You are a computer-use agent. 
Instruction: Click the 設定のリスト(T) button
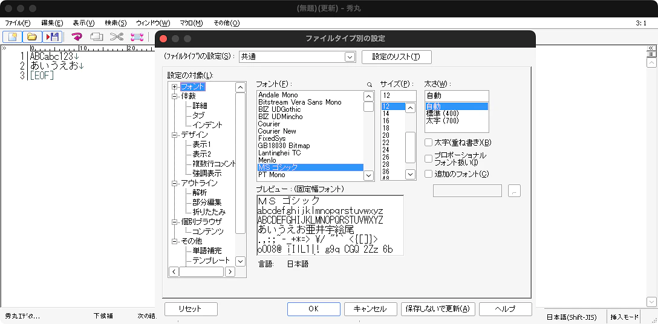pos(397,57)
